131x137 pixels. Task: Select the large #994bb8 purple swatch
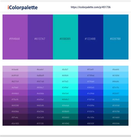click(x=15, y=37)
